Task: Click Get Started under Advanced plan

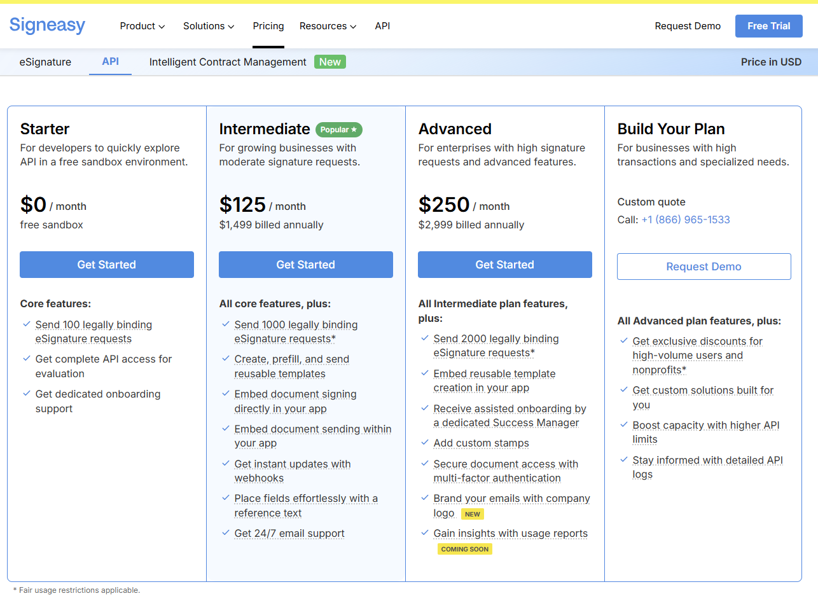Action: (505, 265)
